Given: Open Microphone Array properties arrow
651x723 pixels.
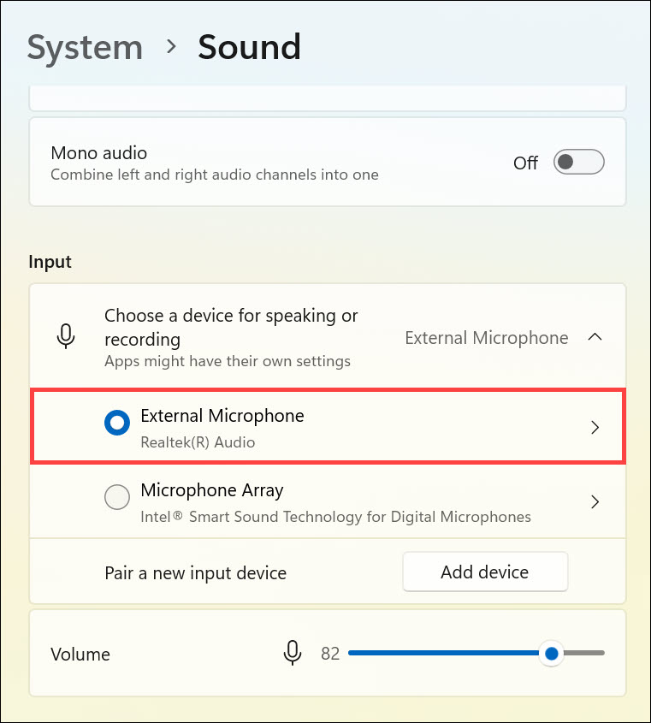Looking at the screenshot, I should click(595, 502).
